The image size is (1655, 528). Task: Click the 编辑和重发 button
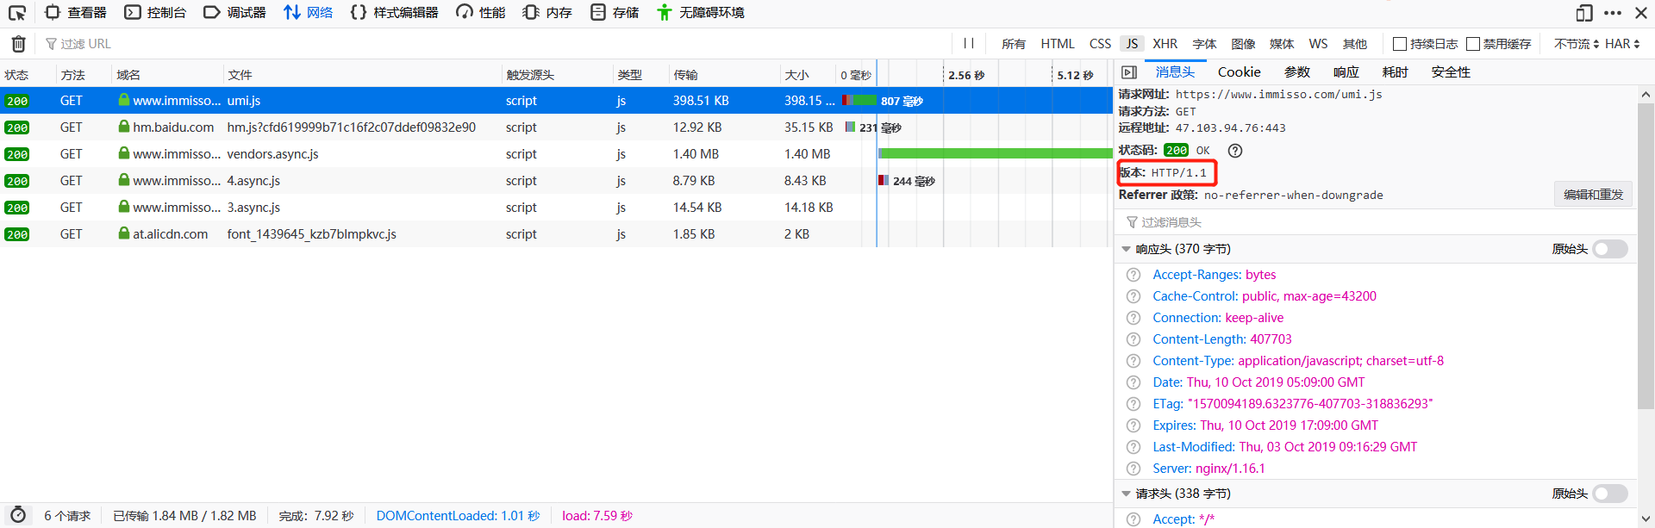tap(1593, 195)
